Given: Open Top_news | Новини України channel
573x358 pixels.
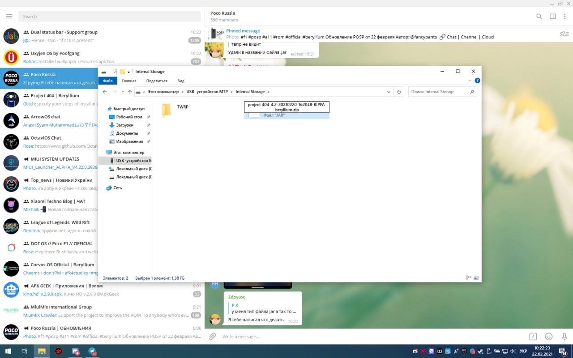Looking at the screenshot, I should (x=49, y=184).
